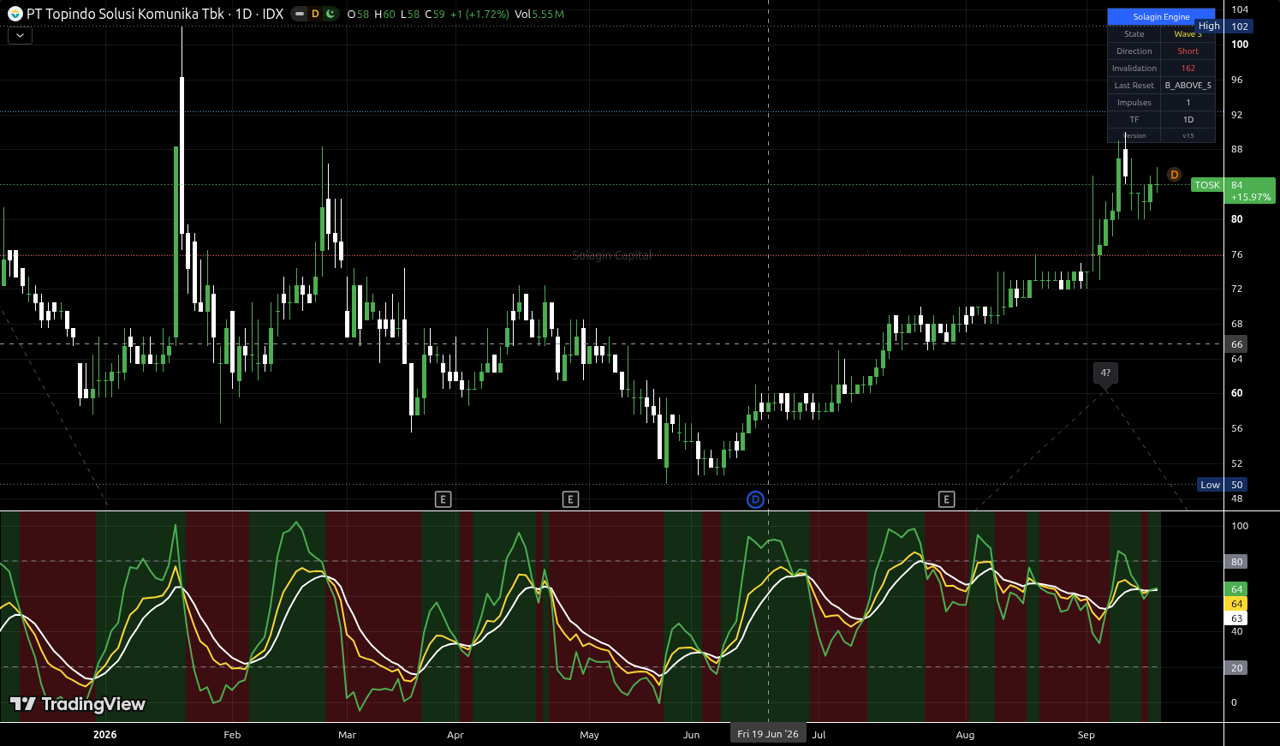The width and height of the screenshot is (1280, 746).
Task: Click the red "Short" value
Action: [1188, 51]
